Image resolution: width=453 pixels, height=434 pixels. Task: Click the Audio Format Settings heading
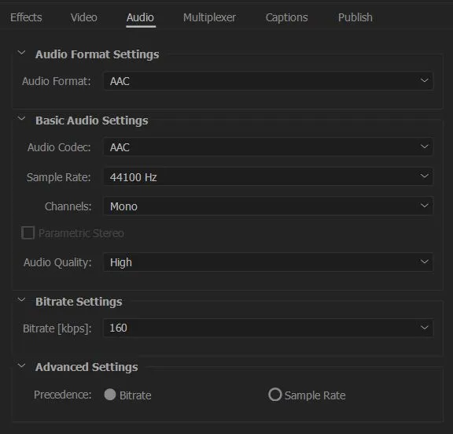pyautogui.click(x=97, y=54)
